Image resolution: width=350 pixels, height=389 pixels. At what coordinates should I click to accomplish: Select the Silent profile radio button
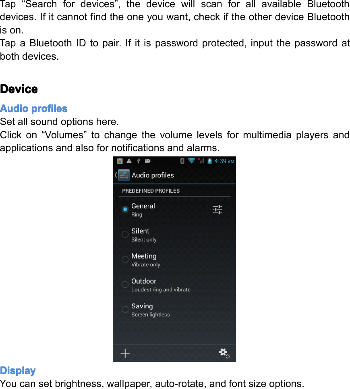pyautogui.click(x=125, y=235)
